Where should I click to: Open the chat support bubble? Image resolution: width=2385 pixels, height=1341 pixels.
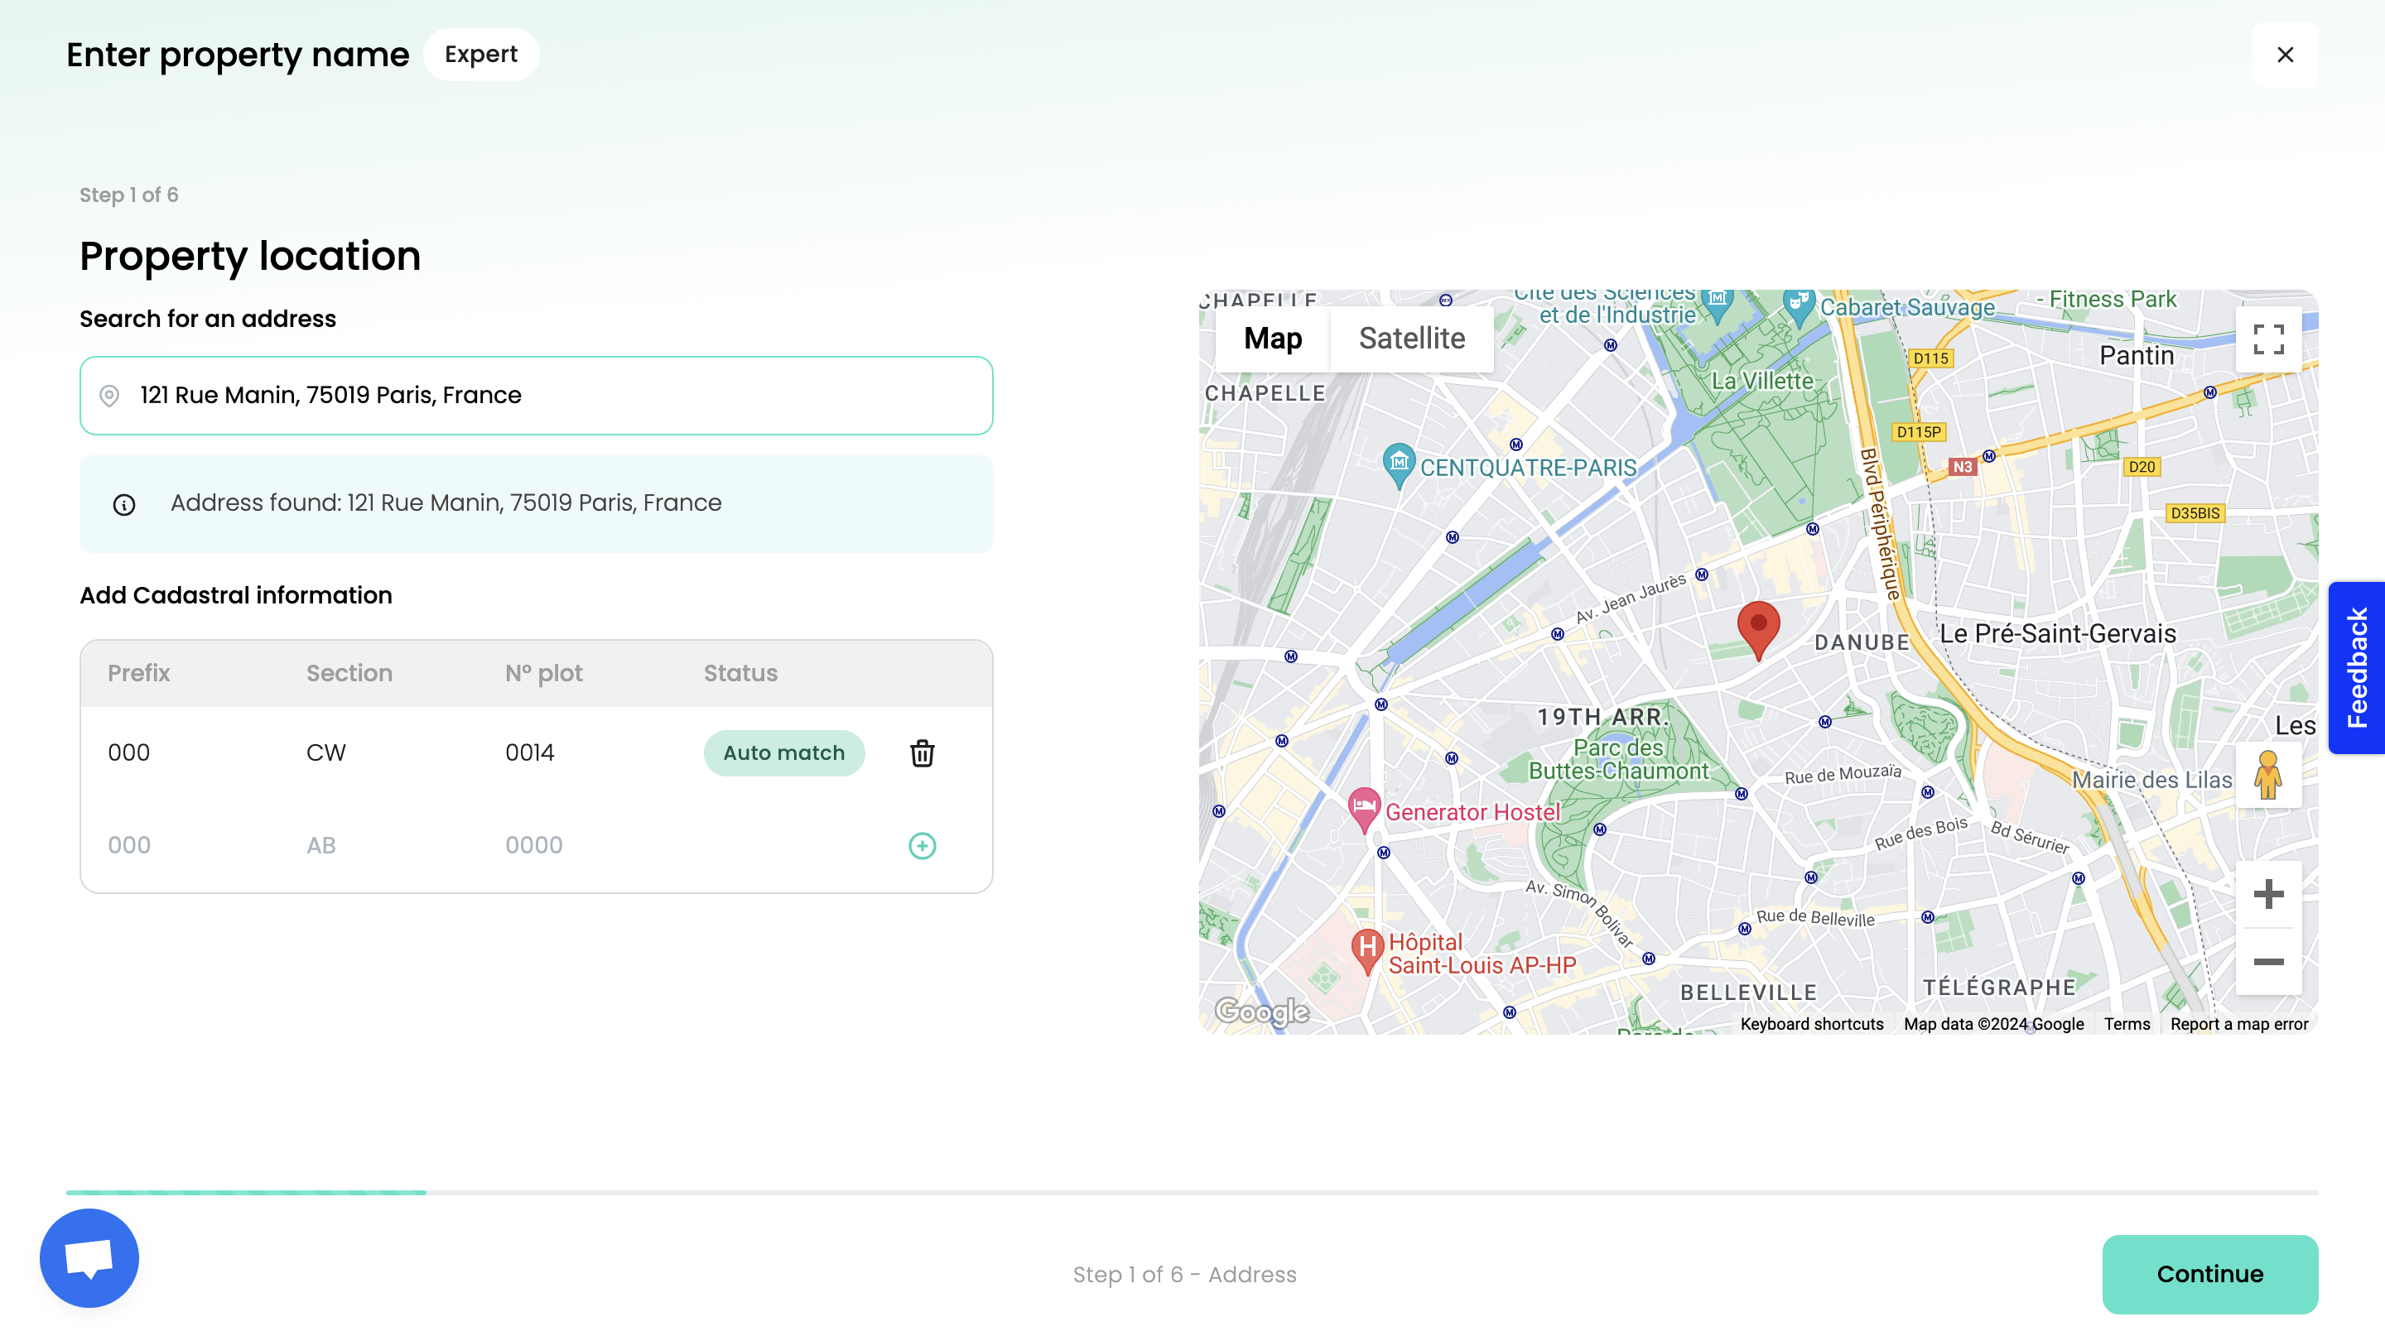[89, 1257]
